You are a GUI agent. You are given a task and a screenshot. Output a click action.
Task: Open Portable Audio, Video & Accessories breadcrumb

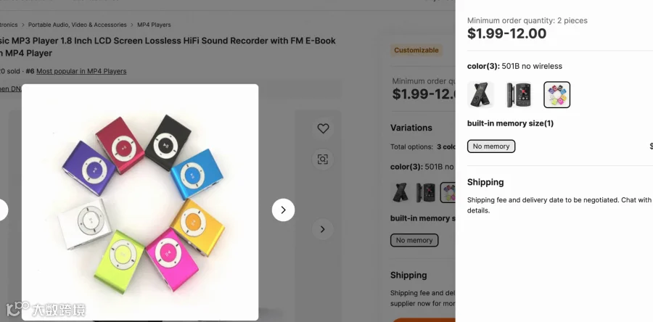click(x=78, y=25)
